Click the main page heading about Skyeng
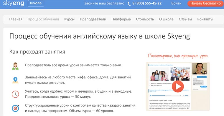 [100, 36]
